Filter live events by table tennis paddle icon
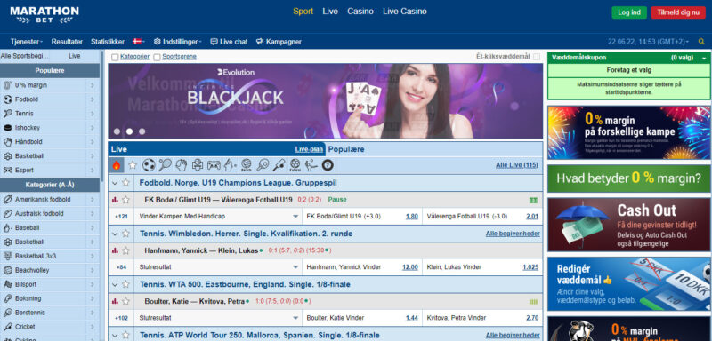Image resolution: width=712 pixels, height=341 pixels. pos(263,165)
